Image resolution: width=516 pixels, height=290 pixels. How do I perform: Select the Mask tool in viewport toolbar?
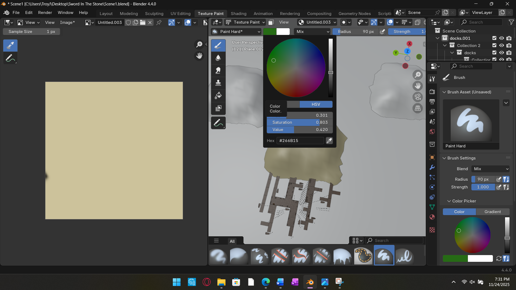218,108
